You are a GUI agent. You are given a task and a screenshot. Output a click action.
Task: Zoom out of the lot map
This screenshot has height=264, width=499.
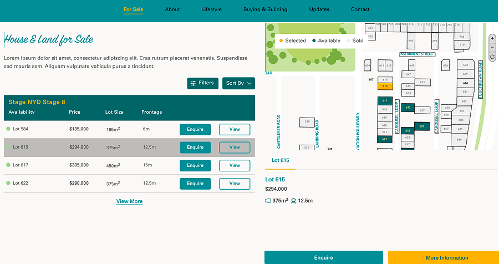[x=492, y=48]
